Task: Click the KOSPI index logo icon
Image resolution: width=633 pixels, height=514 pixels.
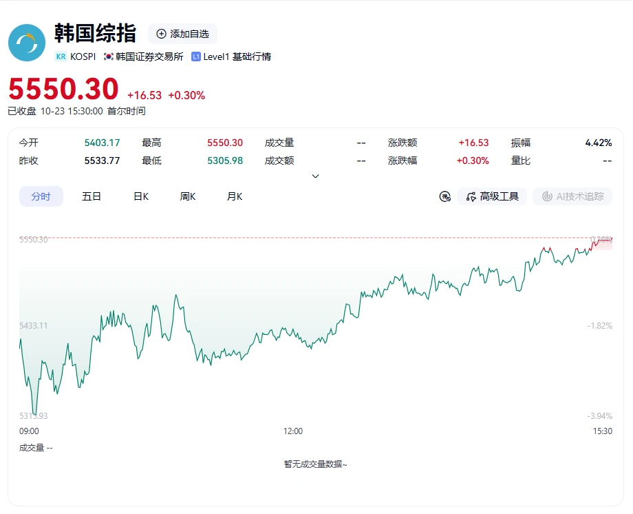Action: point(27,43)
